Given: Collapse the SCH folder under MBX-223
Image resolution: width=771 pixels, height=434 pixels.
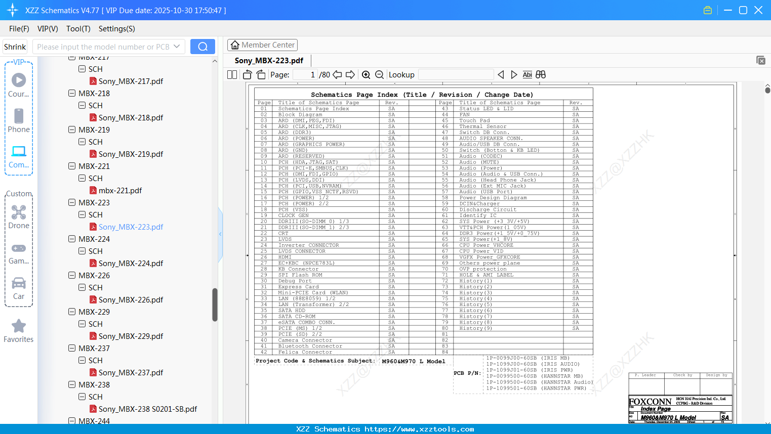Looking at the screenshot, I should 82,214.
